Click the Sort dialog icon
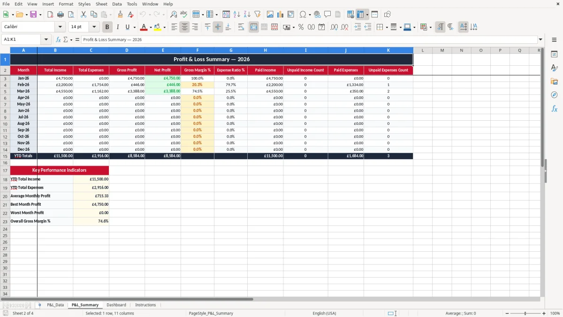This screenshot has height=317, width=563. [x=226, y=15]
